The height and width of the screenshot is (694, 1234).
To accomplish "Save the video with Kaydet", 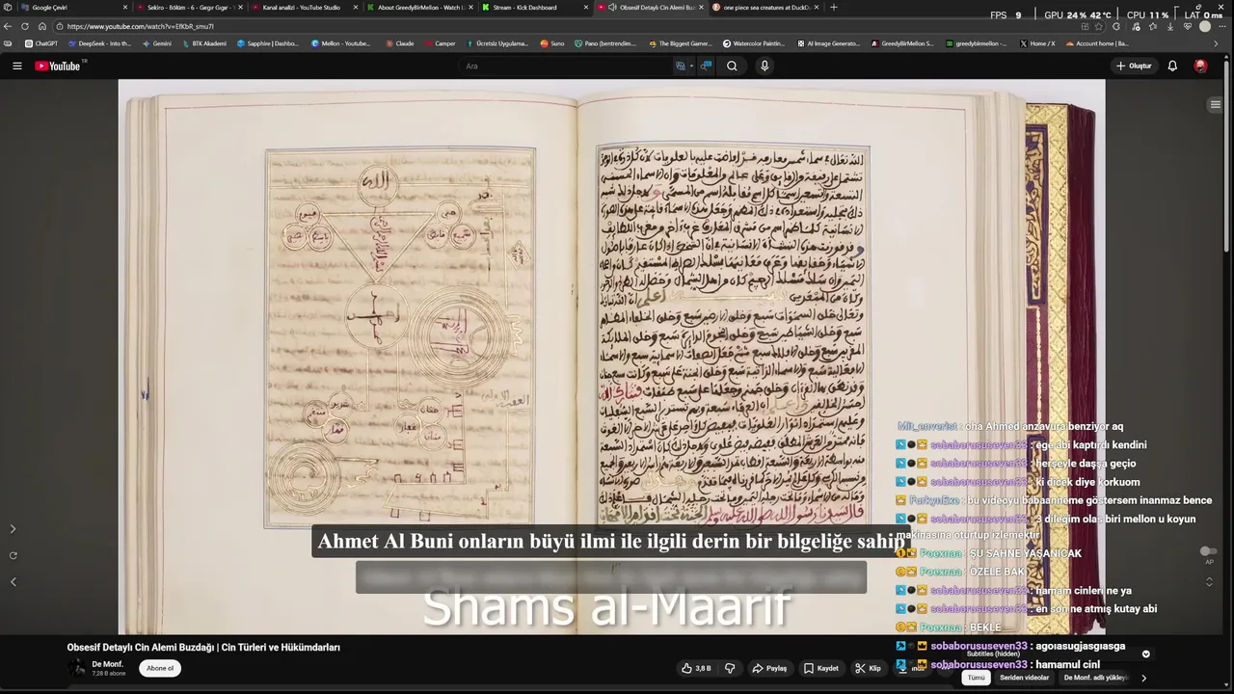I will (x=821, y=668).
